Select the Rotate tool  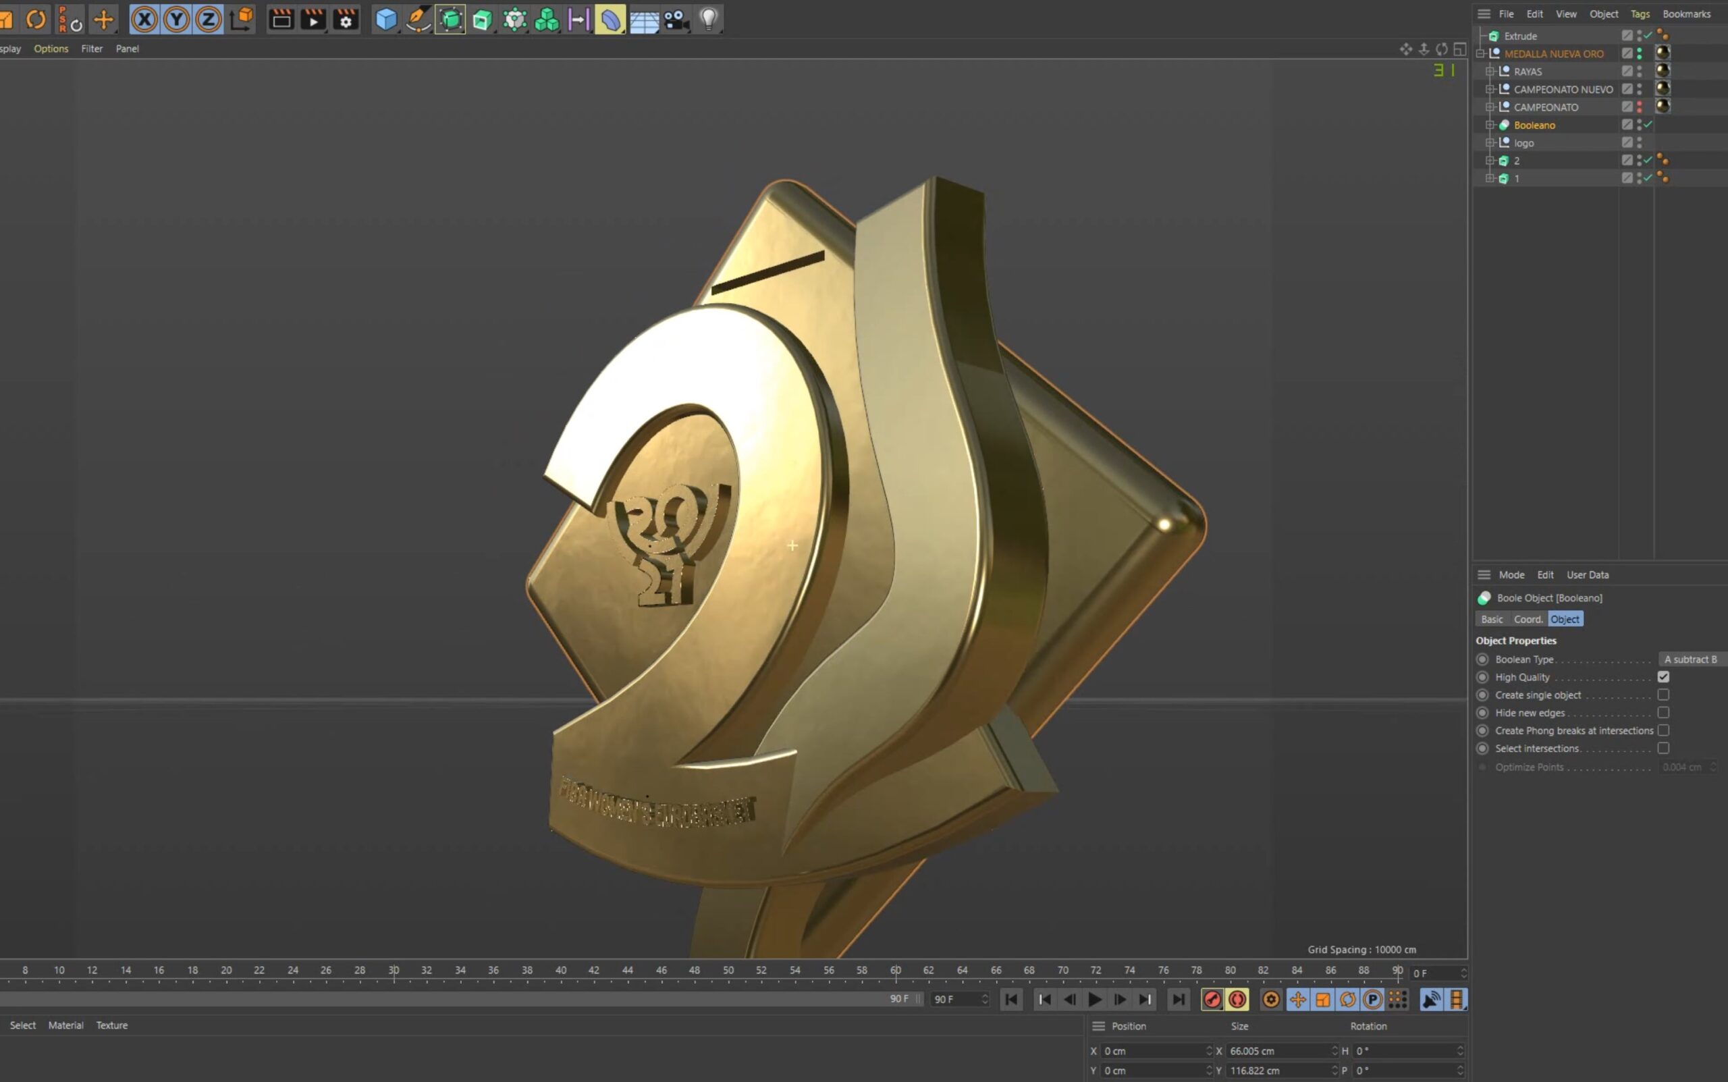[x=36, y=20]
